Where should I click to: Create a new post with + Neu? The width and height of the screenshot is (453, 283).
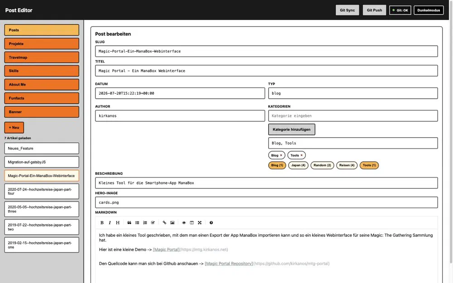(x=14, y=127)
